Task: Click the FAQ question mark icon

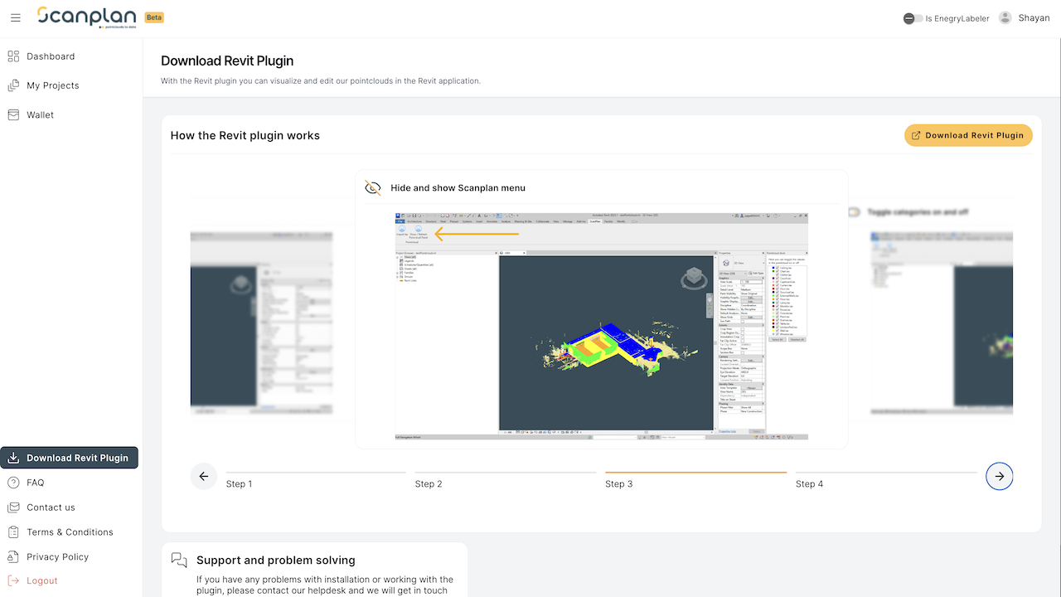Action: [x=13, y=483]
